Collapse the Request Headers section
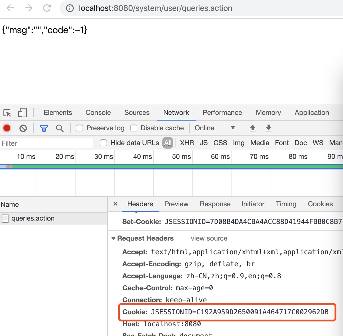The height and width of the screenshot is (336, 343). (113, 238)
